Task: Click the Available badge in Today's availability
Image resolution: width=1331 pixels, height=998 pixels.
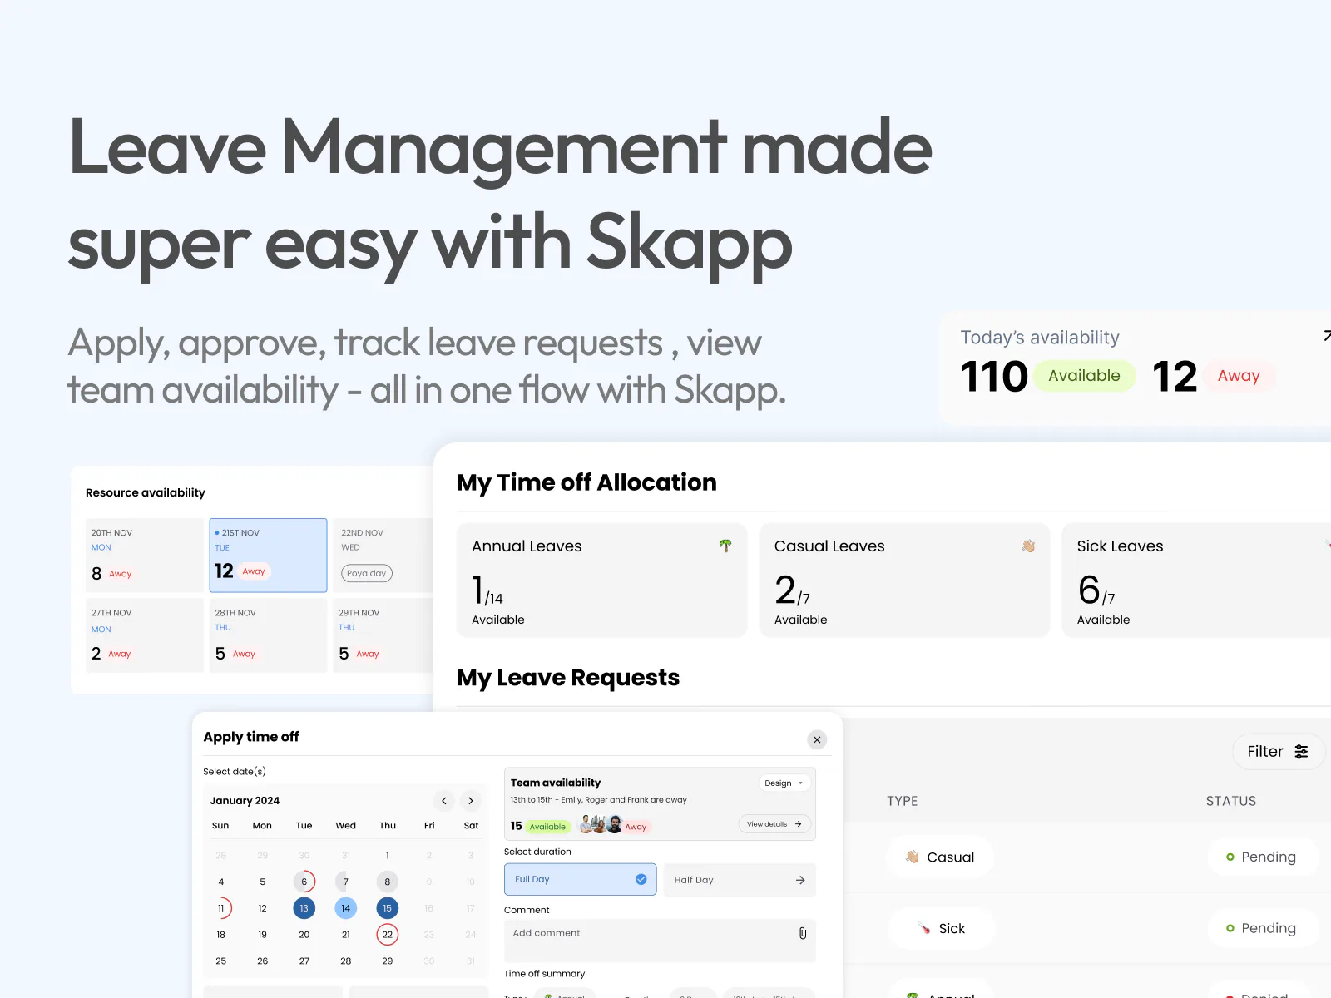Action: (1084, 376)
